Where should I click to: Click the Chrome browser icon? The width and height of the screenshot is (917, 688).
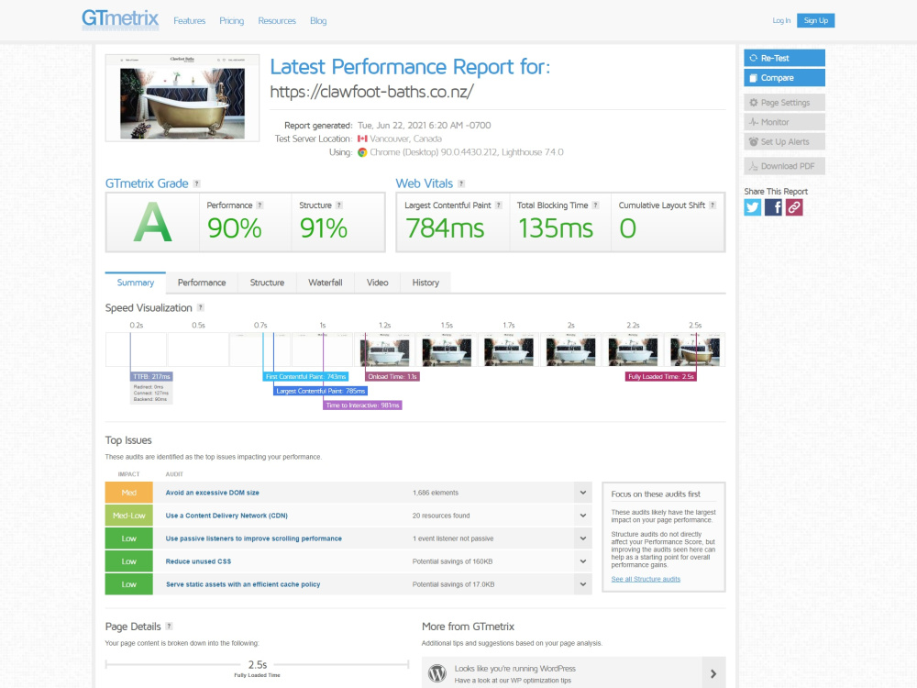point(362,152)
